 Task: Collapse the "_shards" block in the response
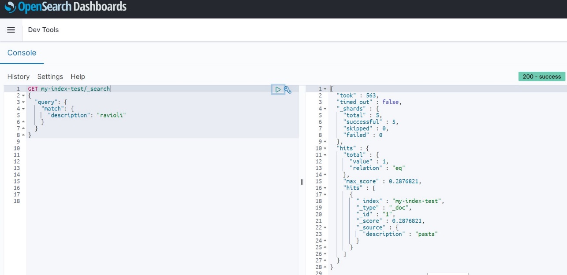(325, 109)
